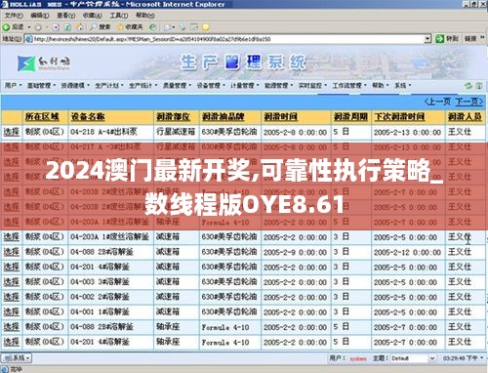488x373 pixels.
Task: Expand the address bar dropdown arrow
Action: [427, 39]
